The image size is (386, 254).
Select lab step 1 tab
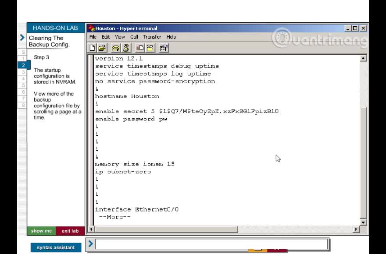click(x=22, y=59)
